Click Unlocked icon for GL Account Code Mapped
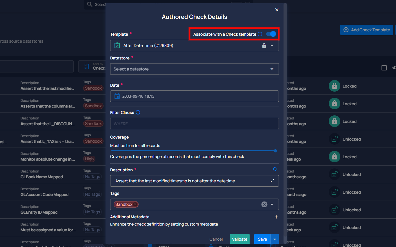This screenshot has height=247, width=396. 334,192
